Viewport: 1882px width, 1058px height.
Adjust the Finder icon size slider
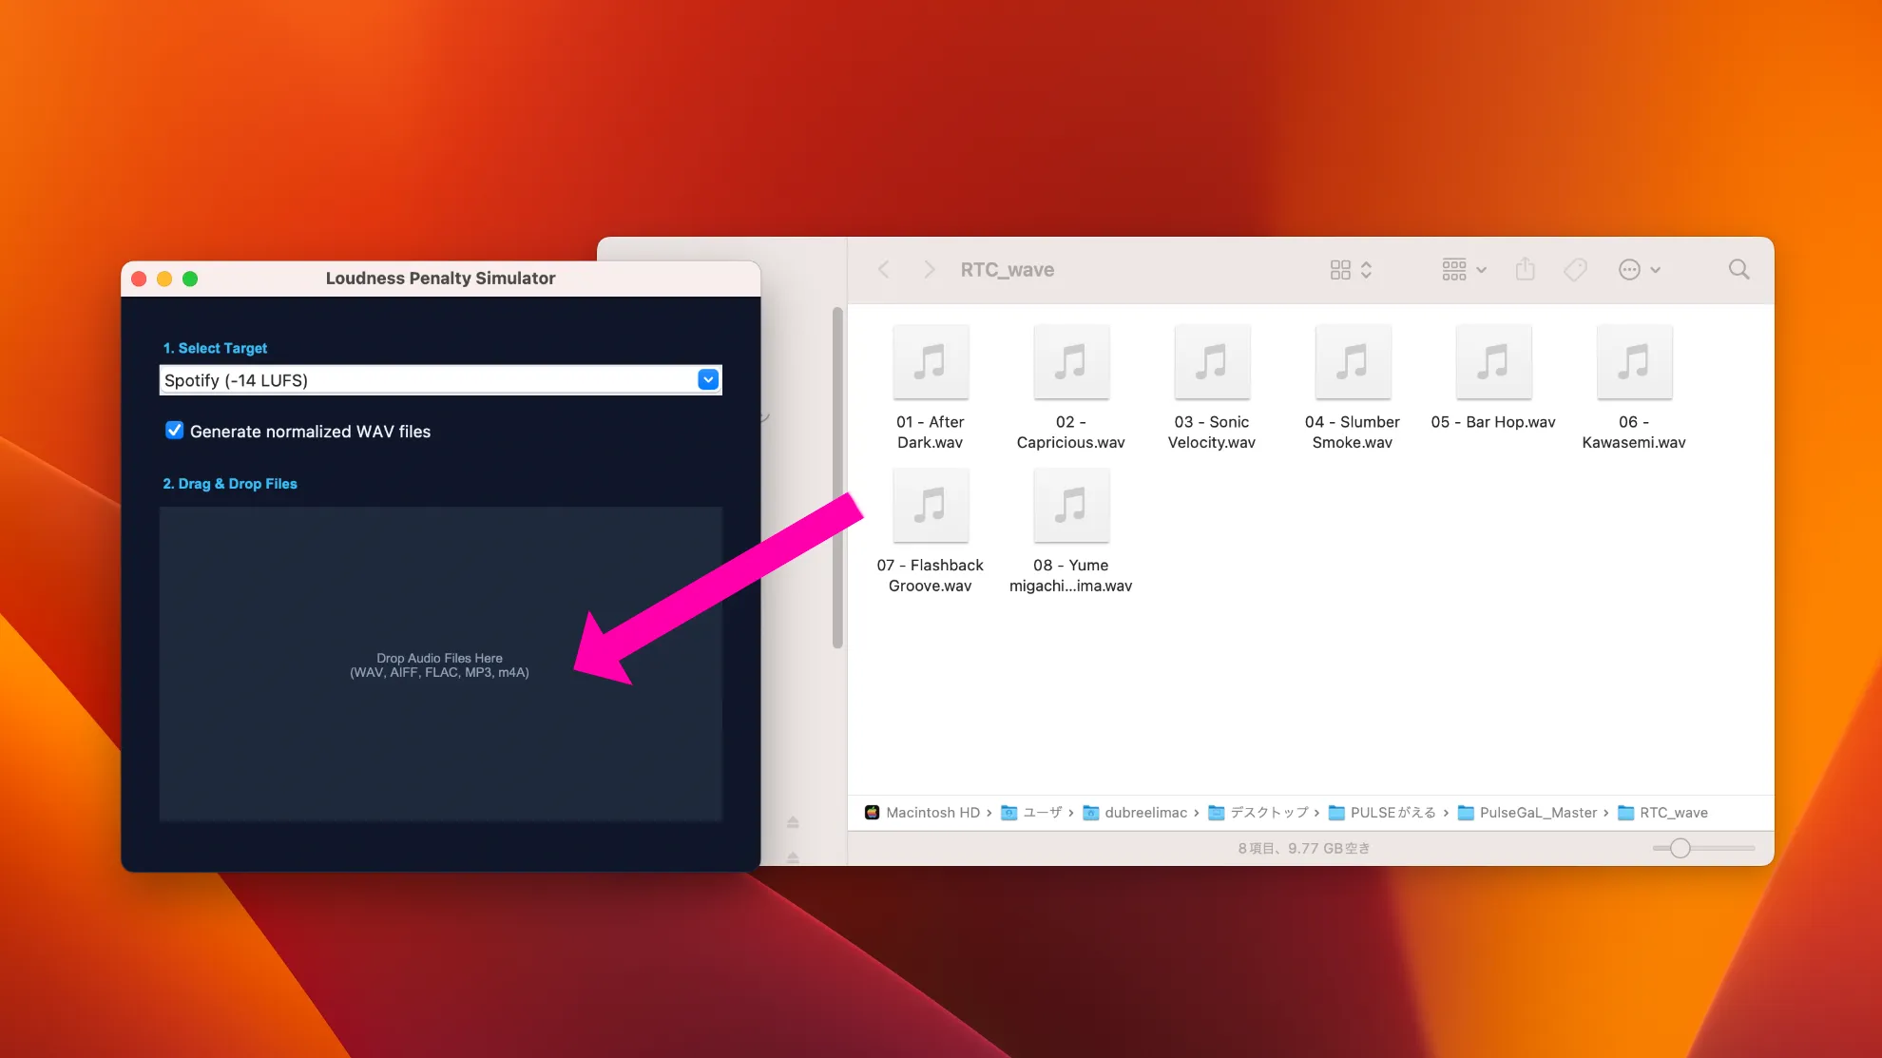pos(1680,848)
